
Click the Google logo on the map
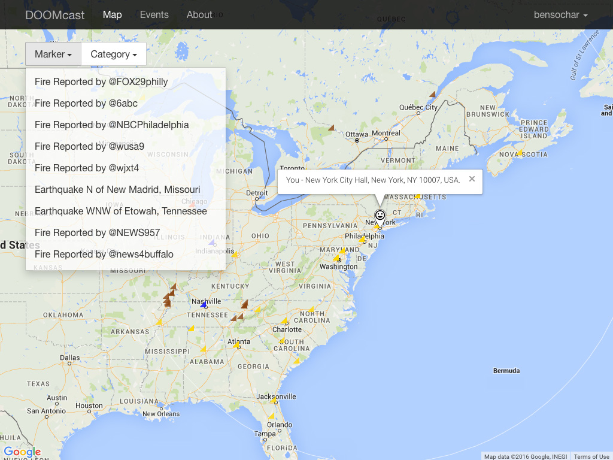click(x=22, y=452)
